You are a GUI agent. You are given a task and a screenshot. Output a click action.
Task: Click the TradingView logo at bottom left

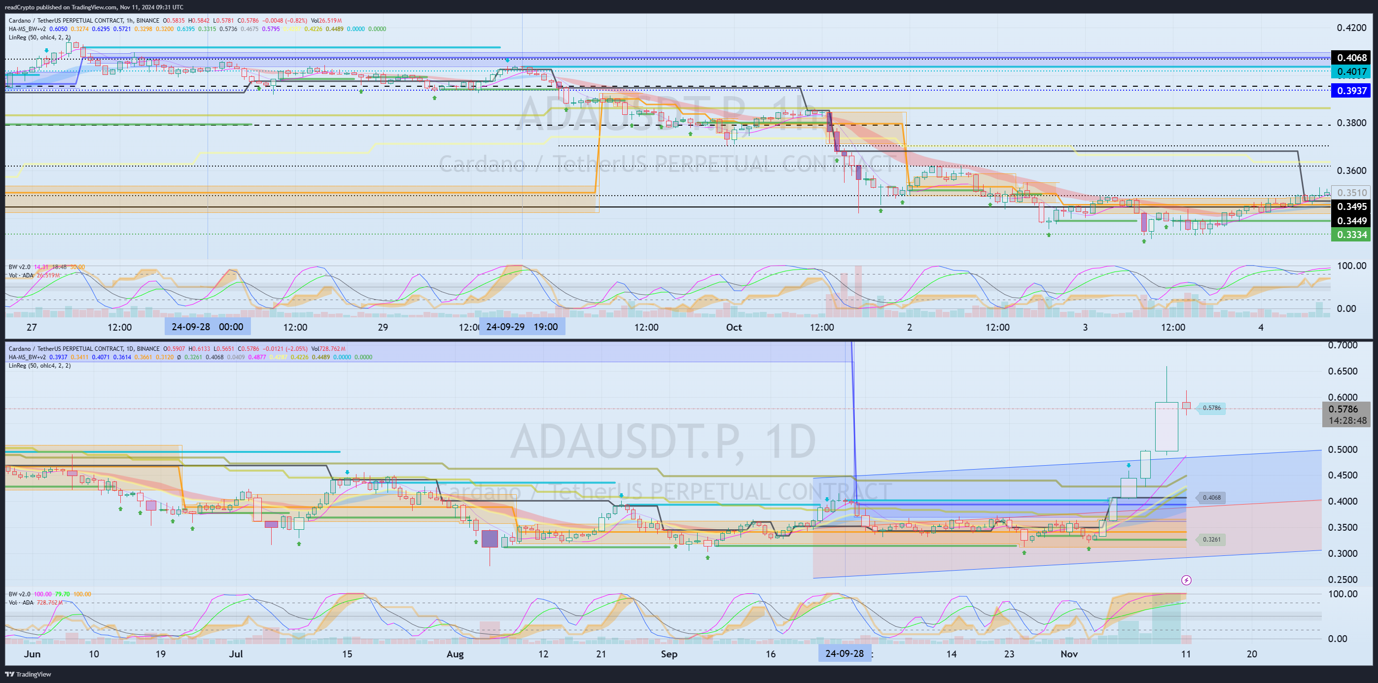pyautogui.click(x=28, y=674)
